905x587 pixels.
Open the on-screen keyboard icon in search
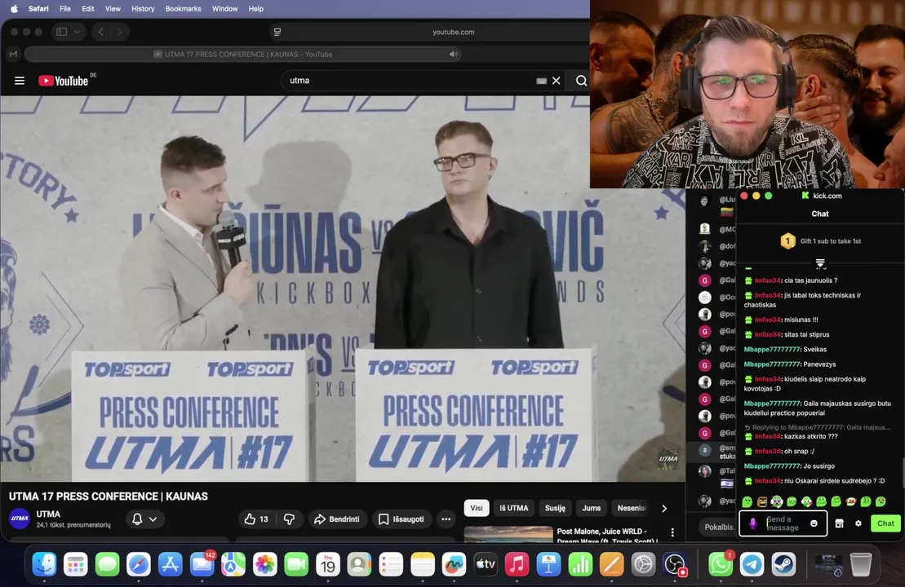coord(541,81)
